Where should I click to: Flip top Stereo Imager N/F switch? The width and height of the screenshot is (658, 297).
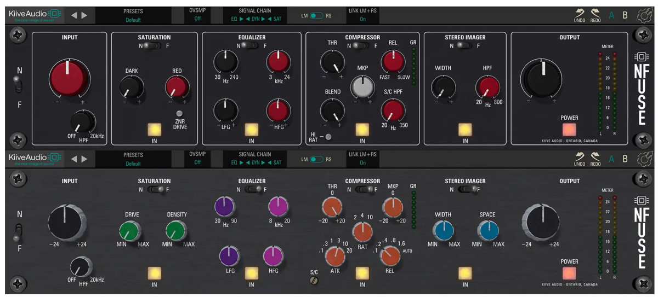465,46
